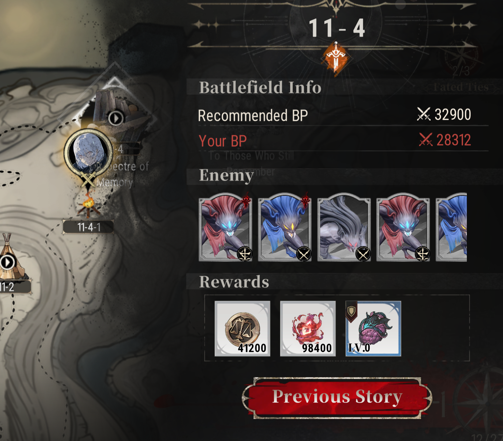The width and height of the screenshot is (503, 441).
Task: Open the red essence reward showing 98400
Action: (308, 329)
